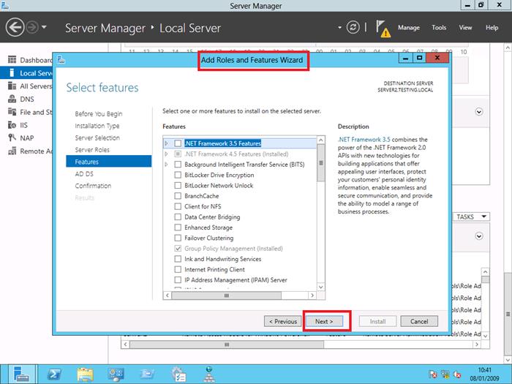Click the refresh icon in Server Manager header

tap(353, 28)
